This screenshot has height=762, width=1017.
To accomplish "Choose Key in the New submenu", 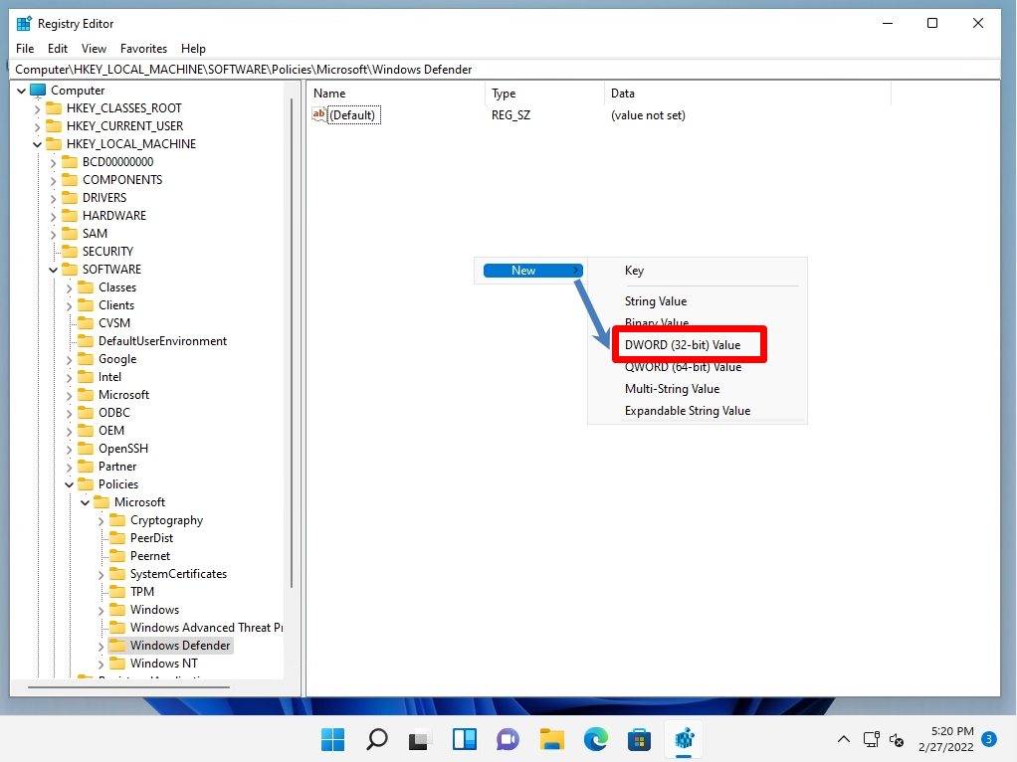I will click(634, 271).
